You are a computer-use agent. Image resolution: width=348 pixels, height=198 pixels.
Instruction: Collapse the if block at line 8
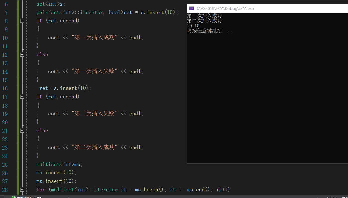click(22, 21)
